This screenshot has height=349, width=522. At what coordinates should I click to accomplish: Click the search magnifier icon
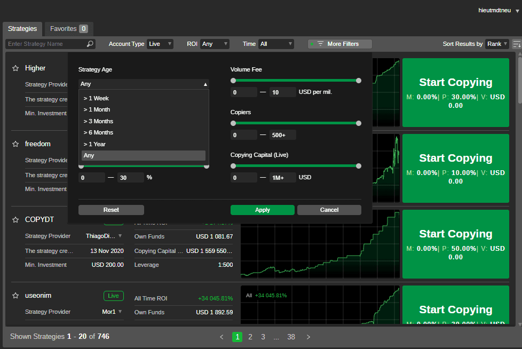coord(90,44)
